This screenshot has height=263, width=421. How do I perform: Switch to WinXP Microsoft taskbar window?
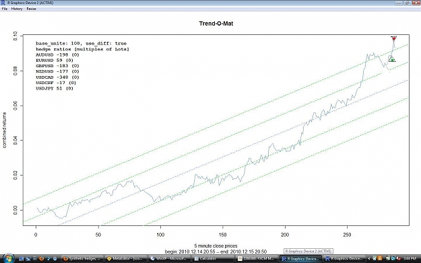[x=169, y=259]
